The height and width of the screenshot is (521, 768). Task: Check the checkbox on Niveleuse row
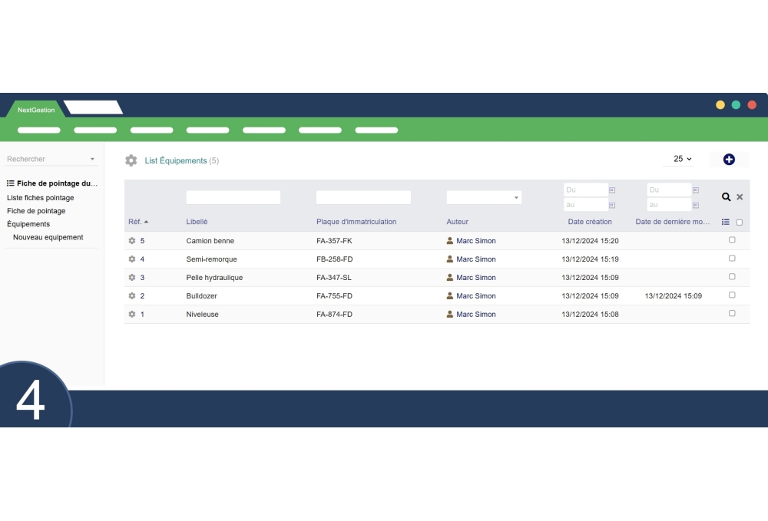tap(732, 312)
